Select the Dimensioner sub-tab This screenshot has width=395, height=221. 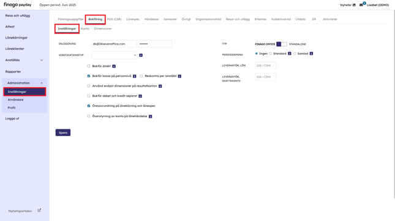point(103,29)
